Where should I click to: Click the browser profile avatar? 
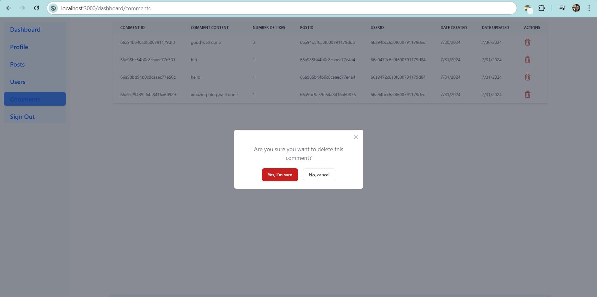(576, 8)
